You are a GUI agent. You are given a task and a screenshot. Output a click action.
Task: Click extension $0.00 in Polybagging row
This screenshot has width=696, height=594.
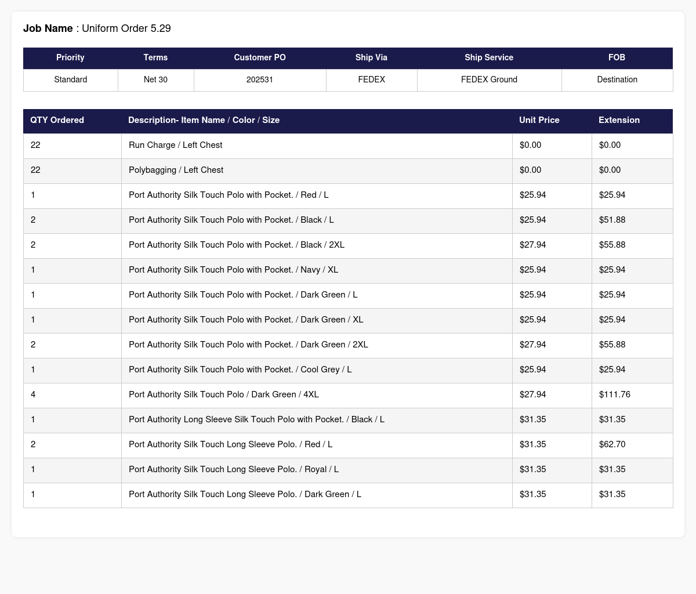(610, 170)
